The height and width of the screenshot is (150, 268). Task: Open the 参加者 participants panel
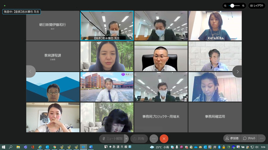232,138
